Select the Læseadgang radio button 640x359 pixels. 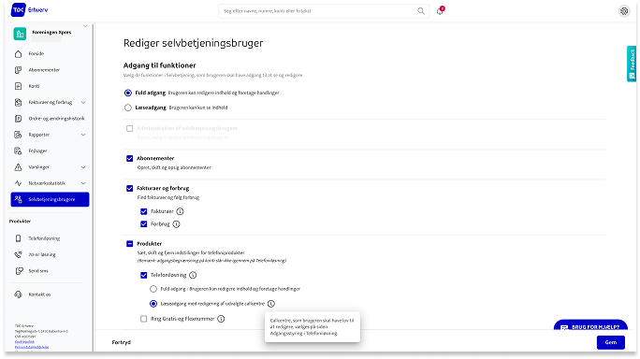click(128, 108)
